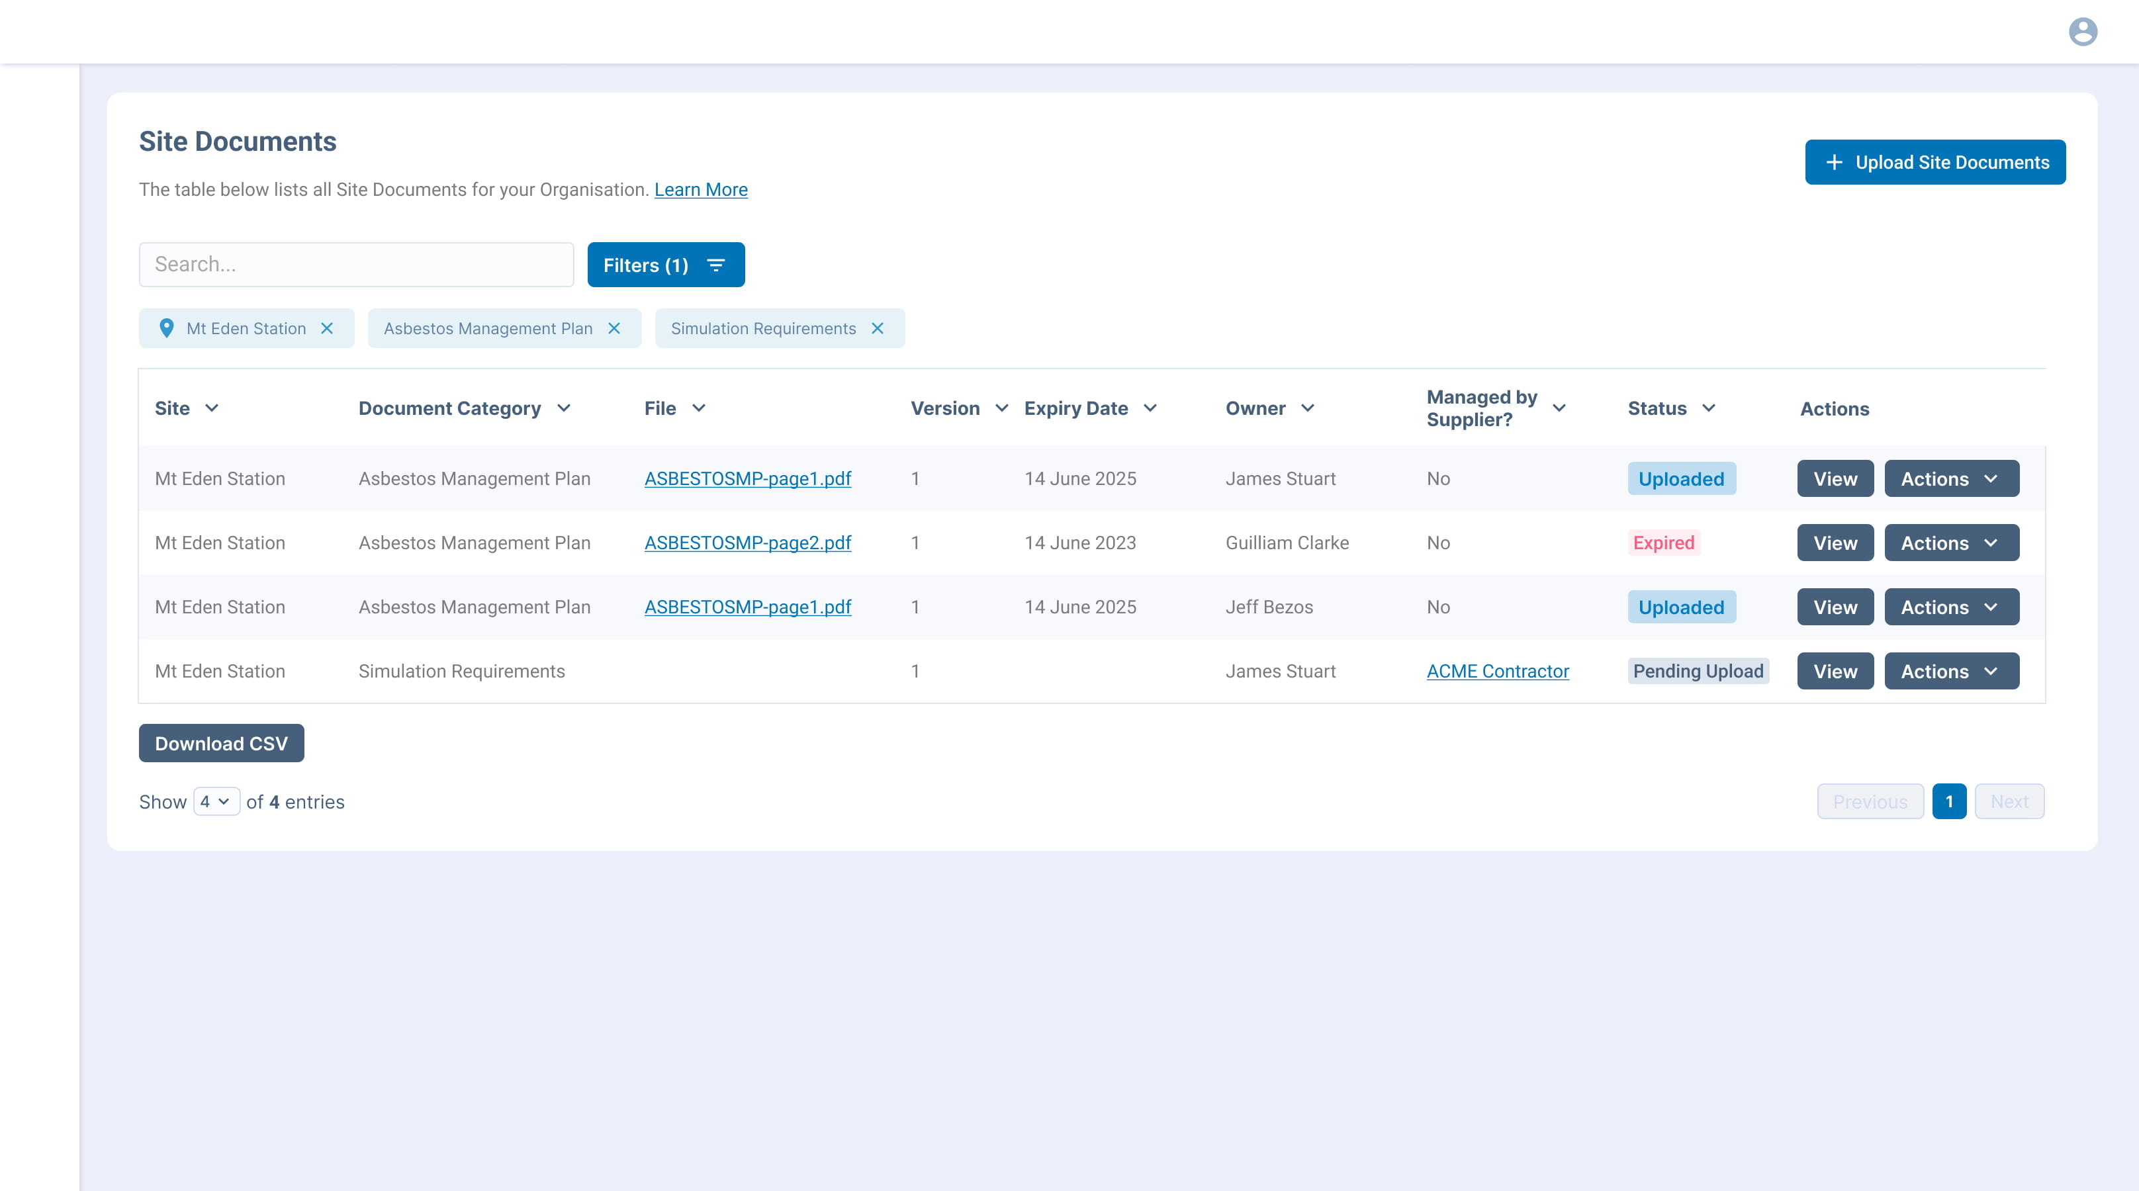Screen dimensions: 2139x1191
Task: Click into the Search field
Action: pos(355,264)
